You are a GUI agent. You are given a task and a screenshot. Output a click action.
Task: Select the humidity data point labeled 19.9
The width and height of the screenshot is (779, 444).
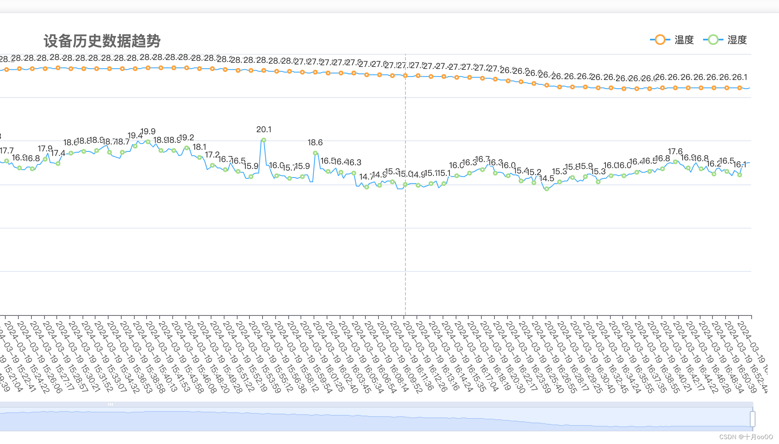coord(147,142)
